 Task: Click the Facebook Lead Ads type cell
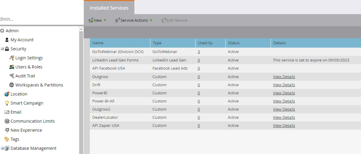click(x=170, y=68)
